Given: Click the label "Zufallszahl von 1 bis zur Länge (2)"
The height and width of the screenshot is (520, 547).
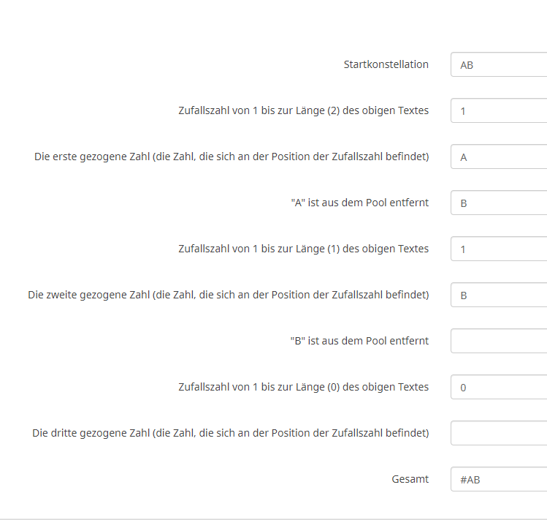Looking at the screenshot, I should pyautogui.click(x=303, y=110).
